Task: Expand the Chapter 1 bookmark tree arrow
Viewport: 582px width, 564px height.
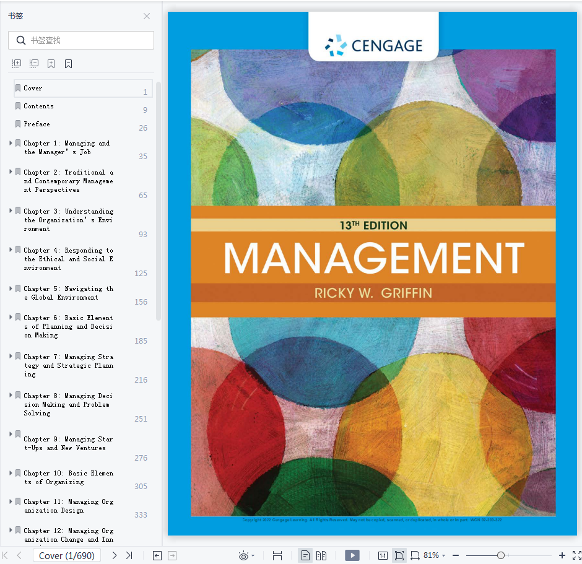Action: [11, 143]
